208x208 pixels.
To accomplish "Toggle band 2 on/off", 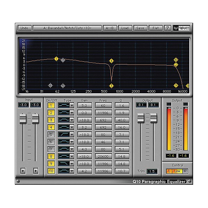I will pos(51,113).
